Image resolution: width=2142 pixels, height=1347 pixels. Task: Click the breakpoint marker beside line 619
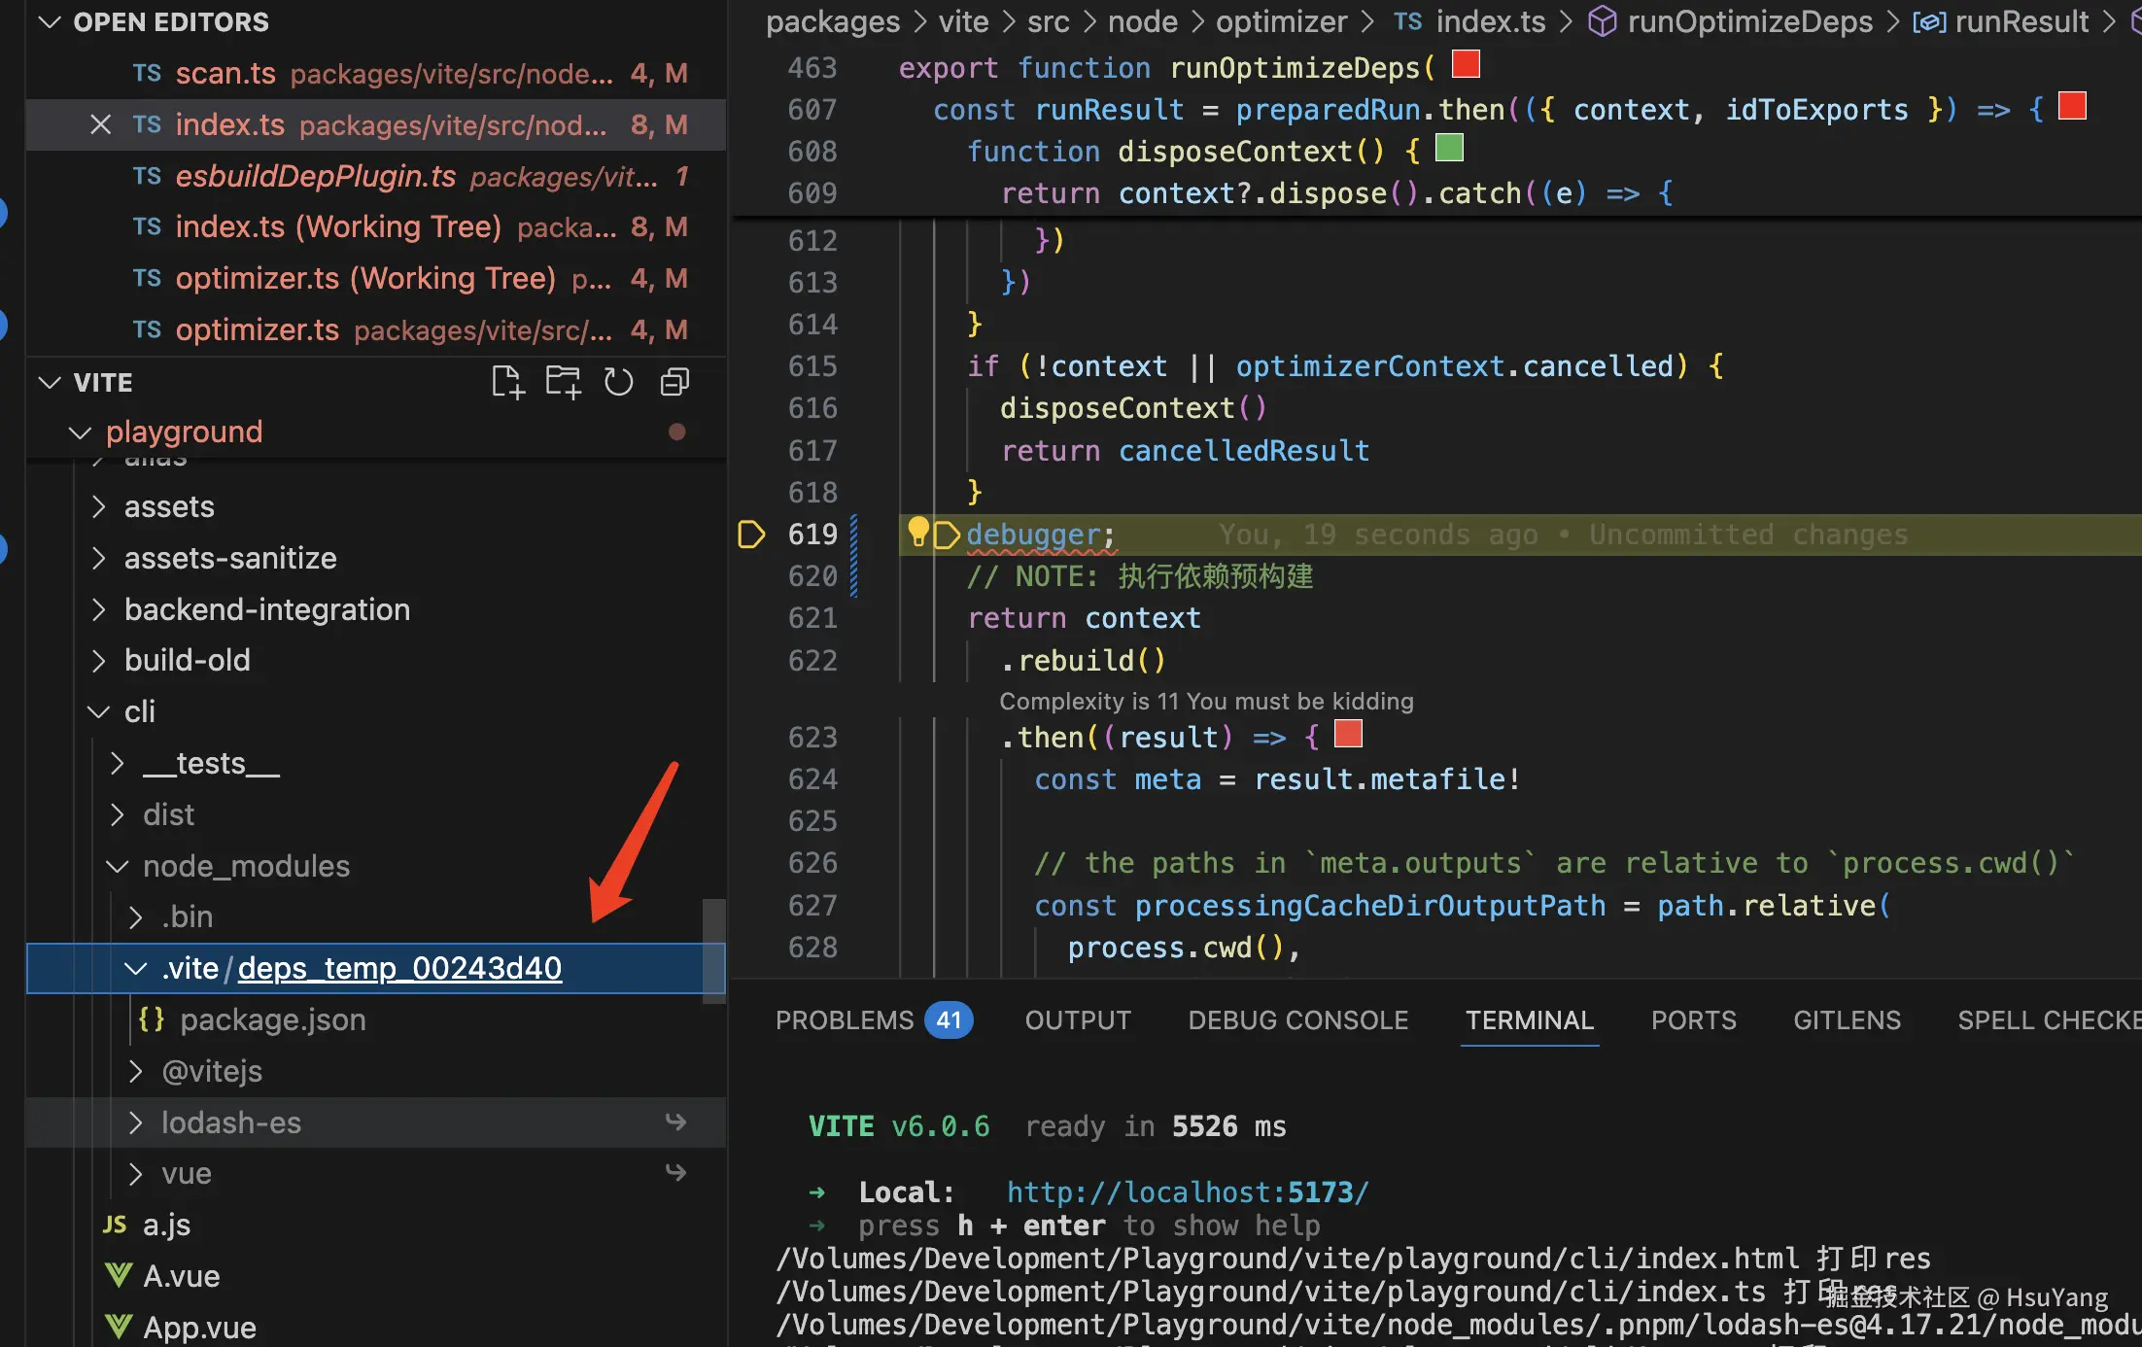[750, 534]
